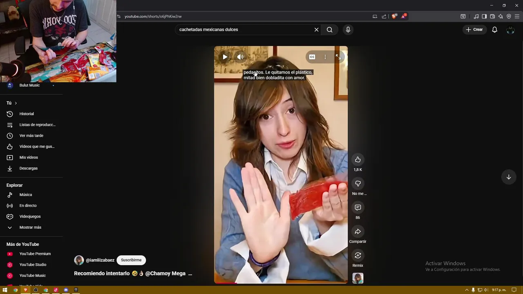
Task: Open the comments with 86 count
Action: (358, 207)
